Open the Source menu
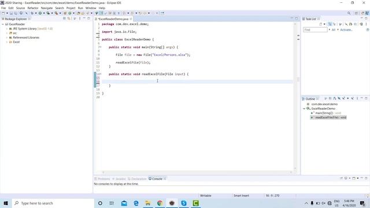Screen dimensions: 370x208 point(20,8)
